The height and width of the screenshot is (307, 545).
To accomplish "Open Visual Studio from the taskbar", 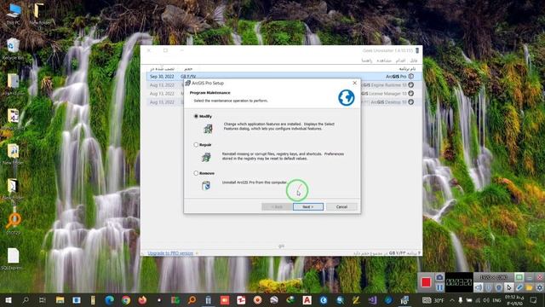I will (372, 300).
